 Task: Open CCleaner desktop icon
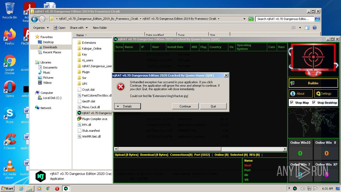click(x=10, y=141)
